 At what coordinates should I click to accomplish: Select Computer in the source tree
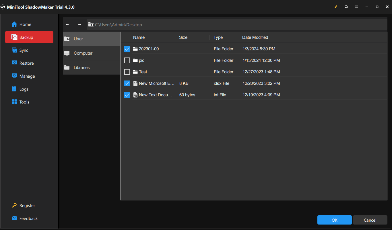click(x=83, y=53)
